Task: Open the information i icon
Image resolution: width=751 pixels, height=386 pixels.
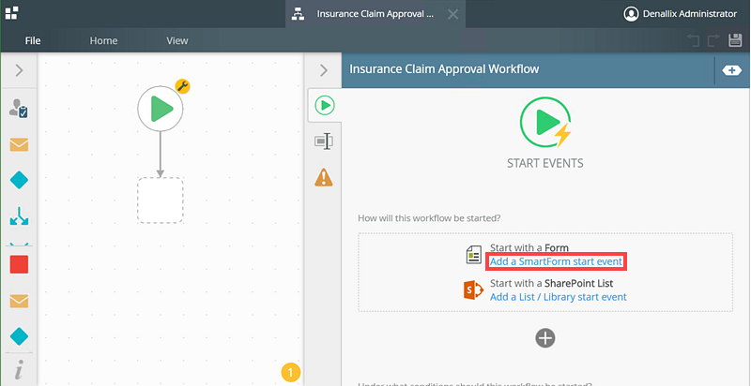Action: [x=19, y=369]
